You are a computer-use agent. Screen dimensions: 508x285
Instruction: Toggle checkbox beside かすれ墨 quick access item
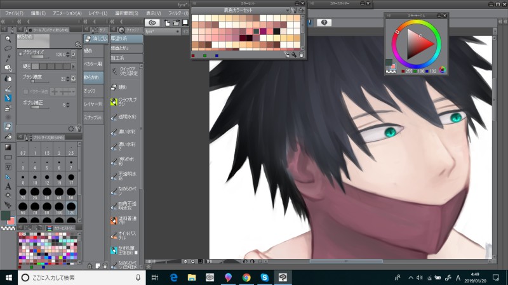click(136, 252)
